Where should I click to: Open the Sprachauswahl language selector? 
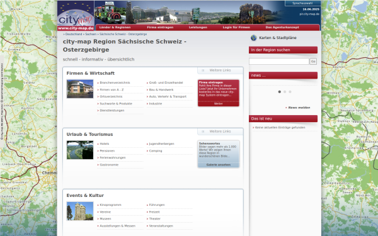click(x=302, y=3)
